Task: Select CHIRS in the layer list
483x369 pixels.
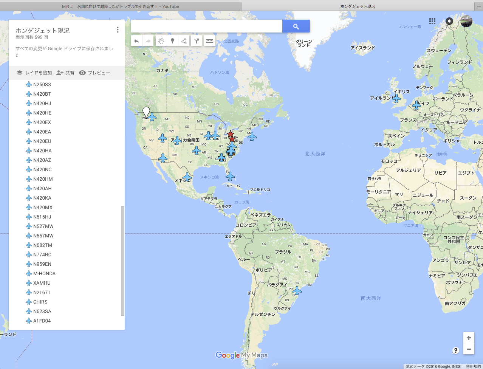Action: pyautogui.click(x=40, y=302)
